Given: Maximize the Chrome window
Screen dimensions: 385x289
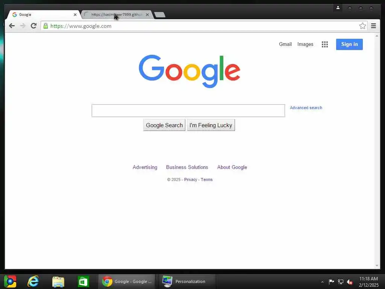Looking at the screenshot, I should [361, 8].
